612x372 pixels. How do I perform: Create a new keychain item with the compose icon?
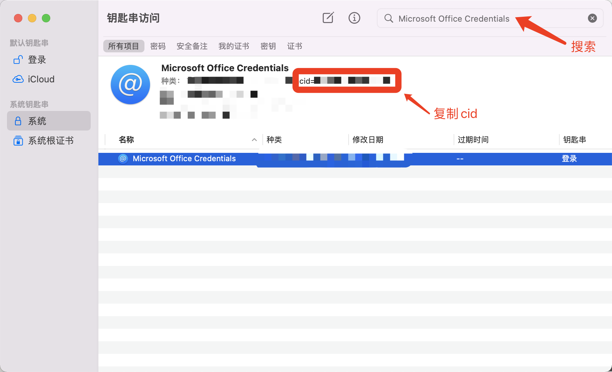[328, 18]
